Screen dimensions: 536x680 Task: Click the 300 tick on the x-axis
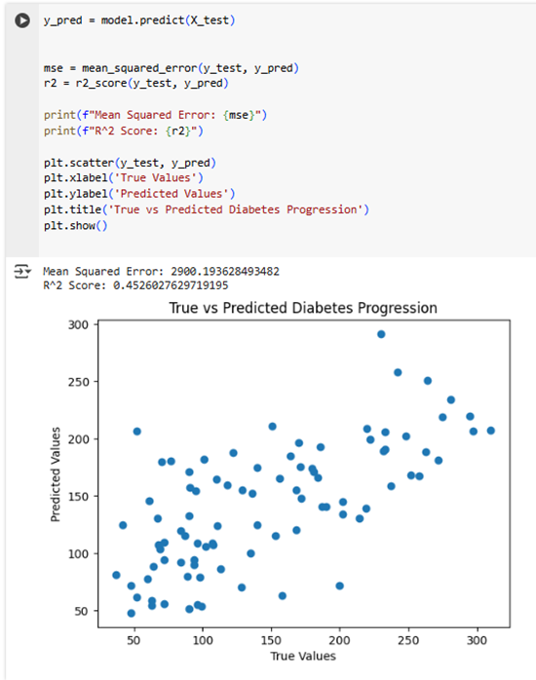click(x=477, y=640)
